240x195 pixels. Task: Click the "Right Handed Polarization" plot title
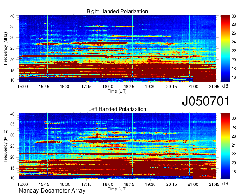[117, 11]
